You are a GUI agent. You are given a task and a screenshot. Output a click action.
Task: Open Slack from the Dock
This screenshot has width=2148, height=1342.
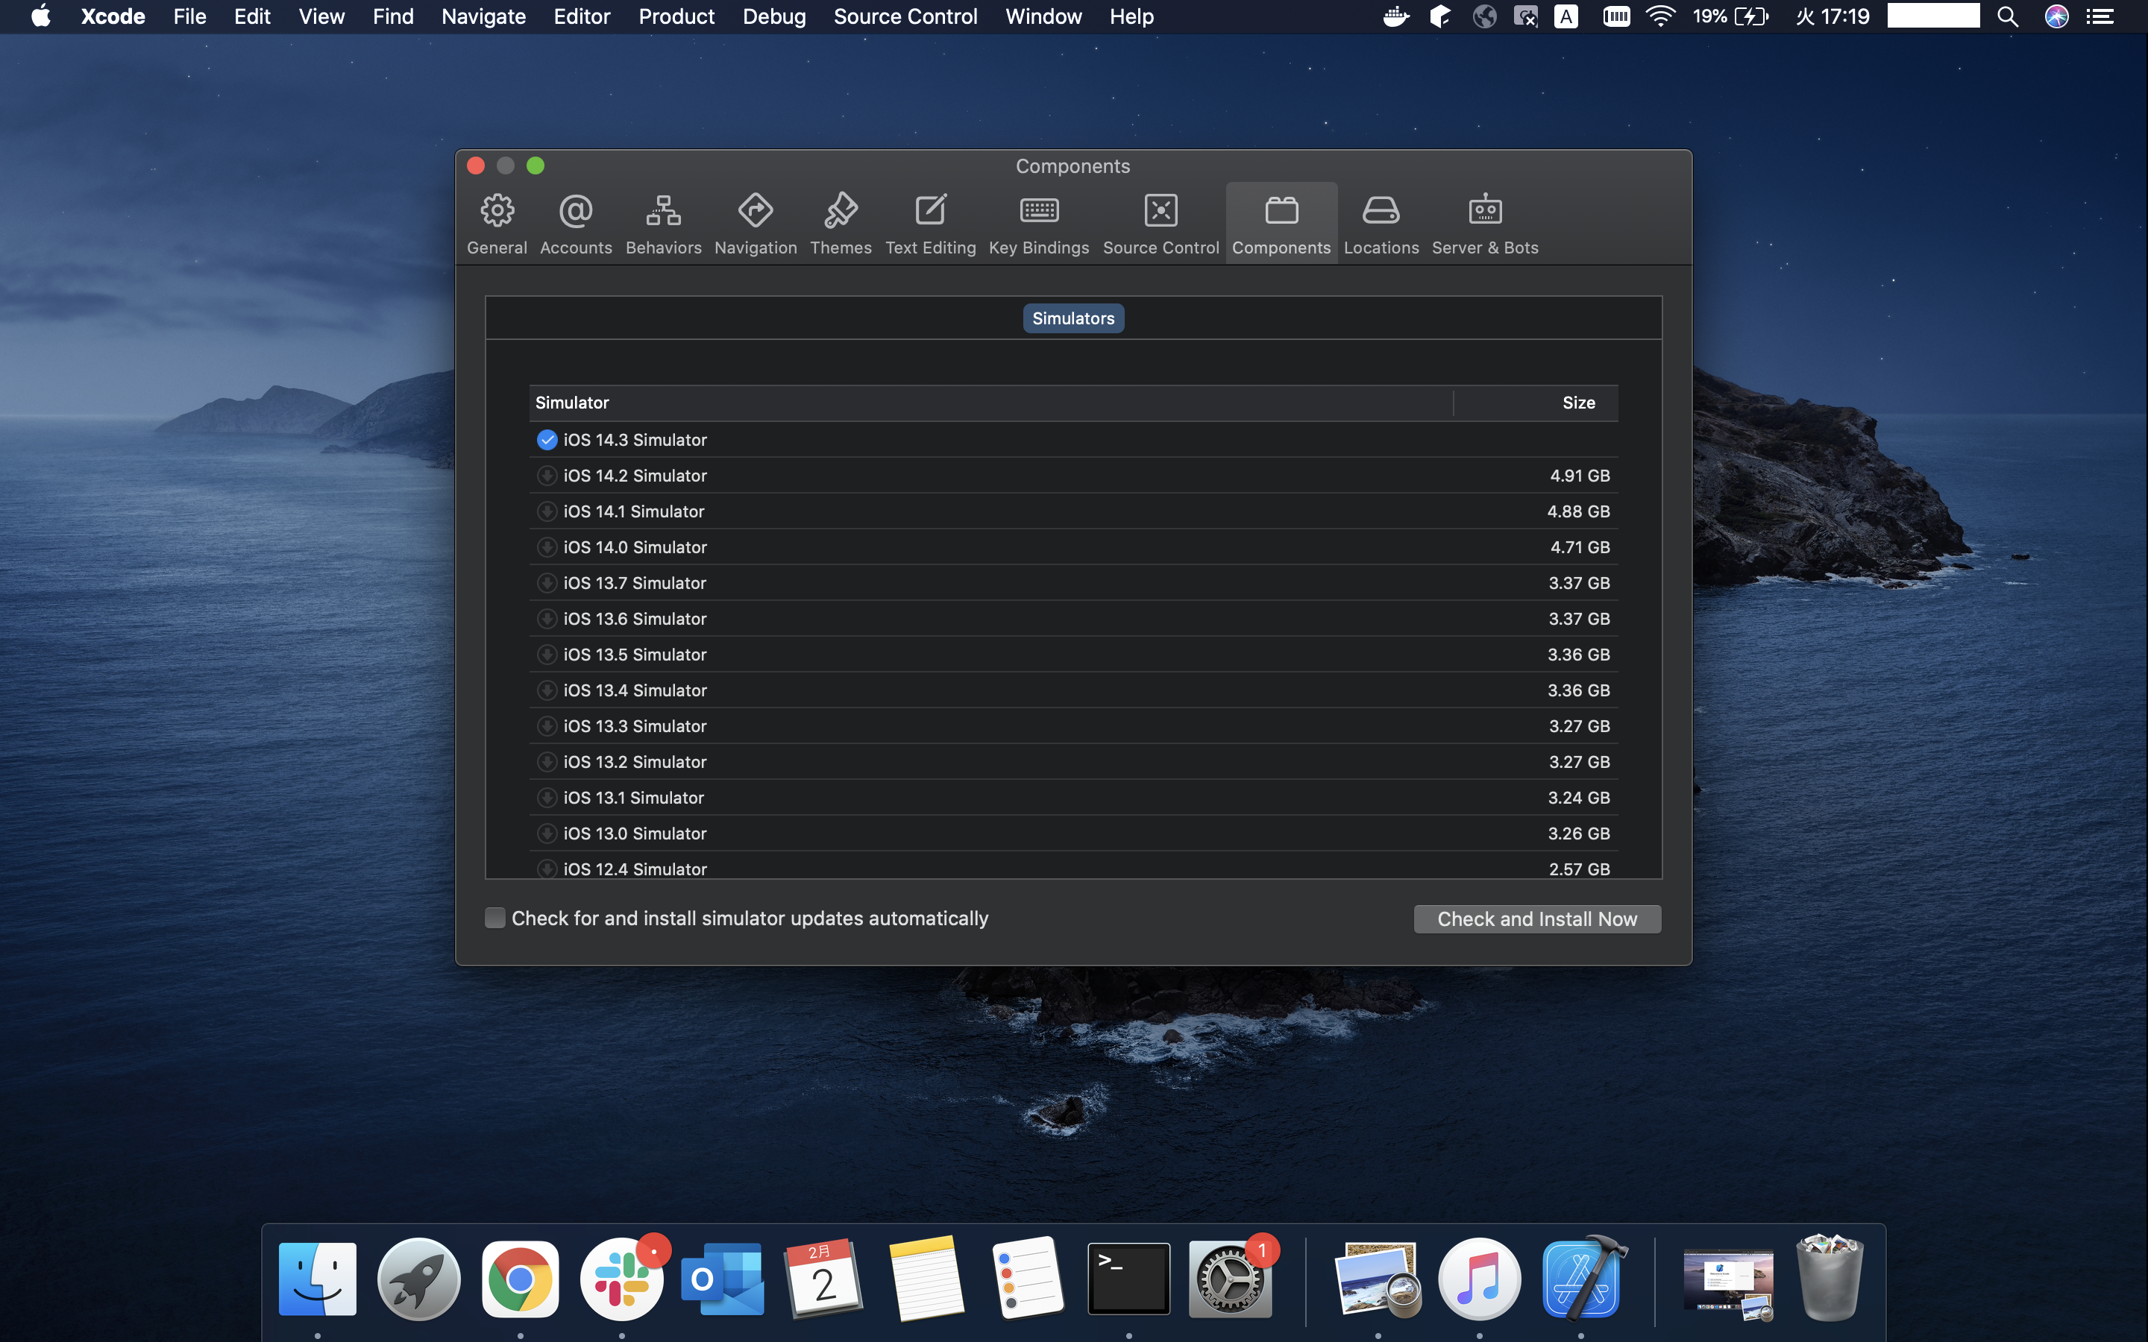(x=621, y=1279)
